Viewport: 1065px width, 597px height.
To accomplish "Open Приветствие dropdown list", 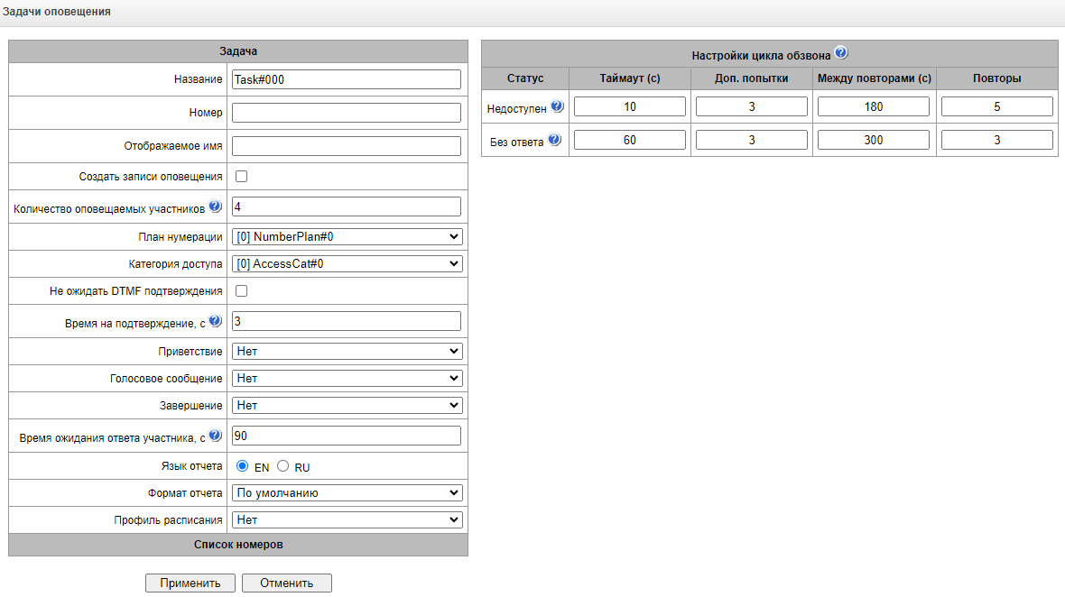I will [347, 351].
